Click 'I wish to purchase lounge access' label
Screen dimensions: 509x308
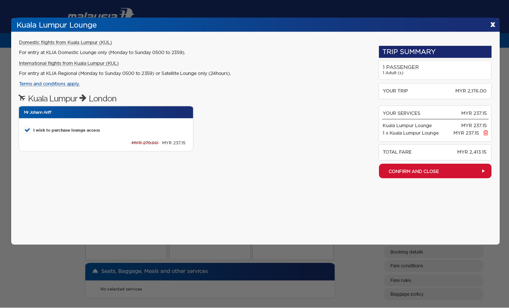click(67, 130)
